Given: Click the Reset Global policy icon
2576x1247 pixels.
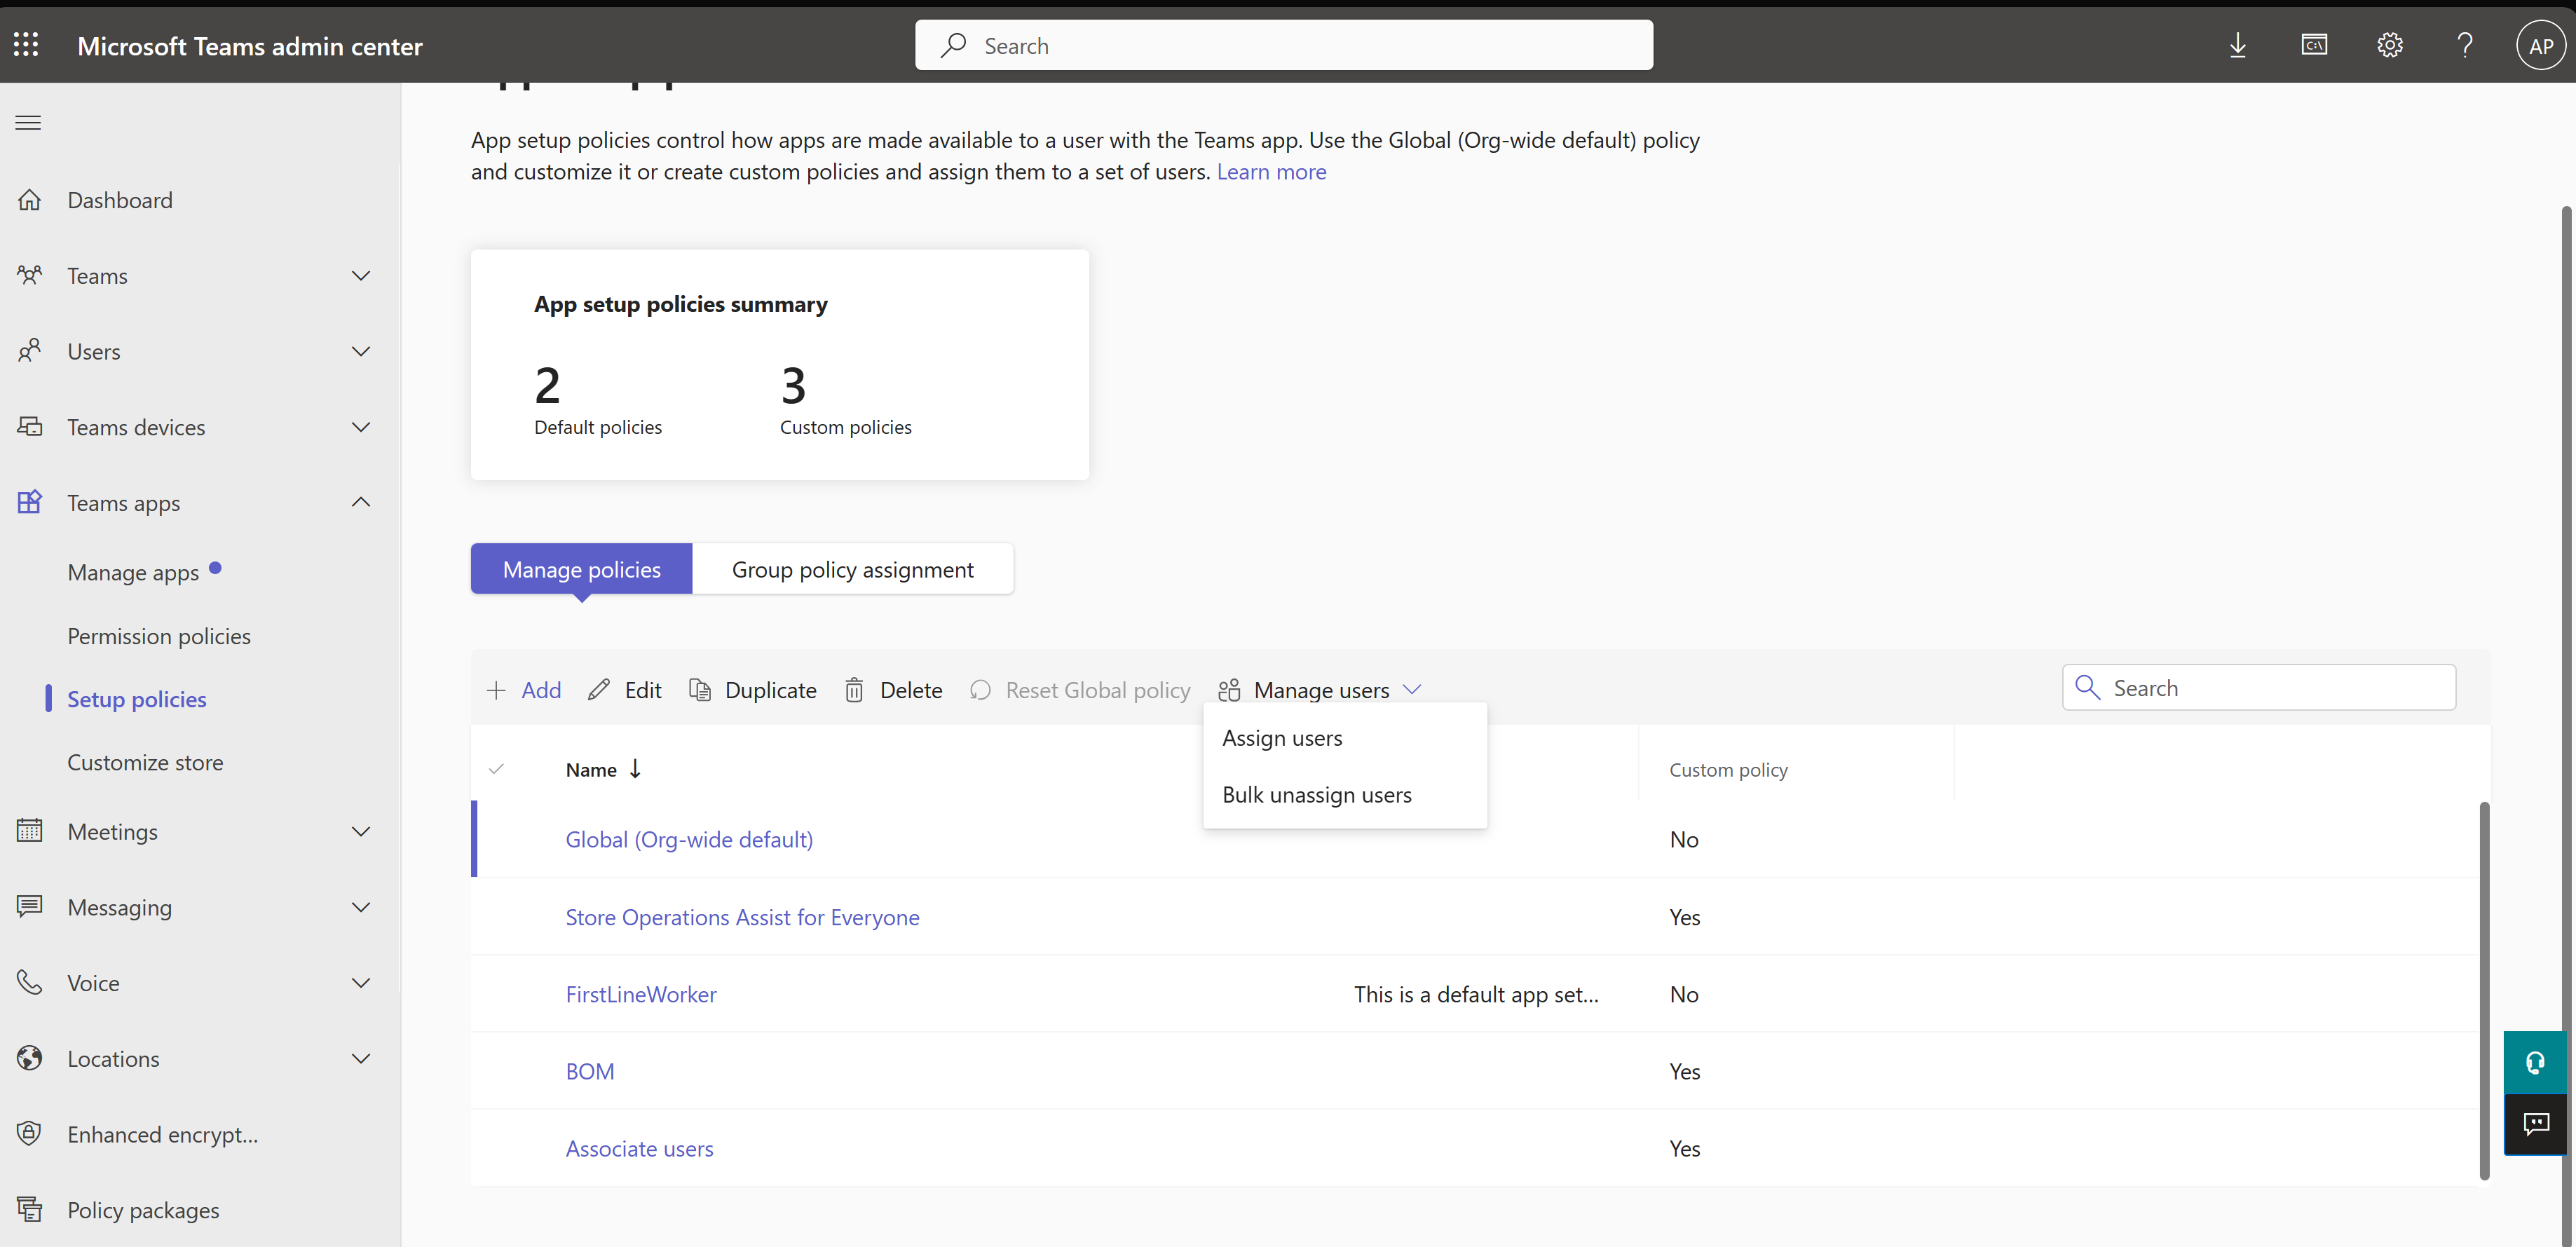Looking at the screenshot, I should coord(981,688).
